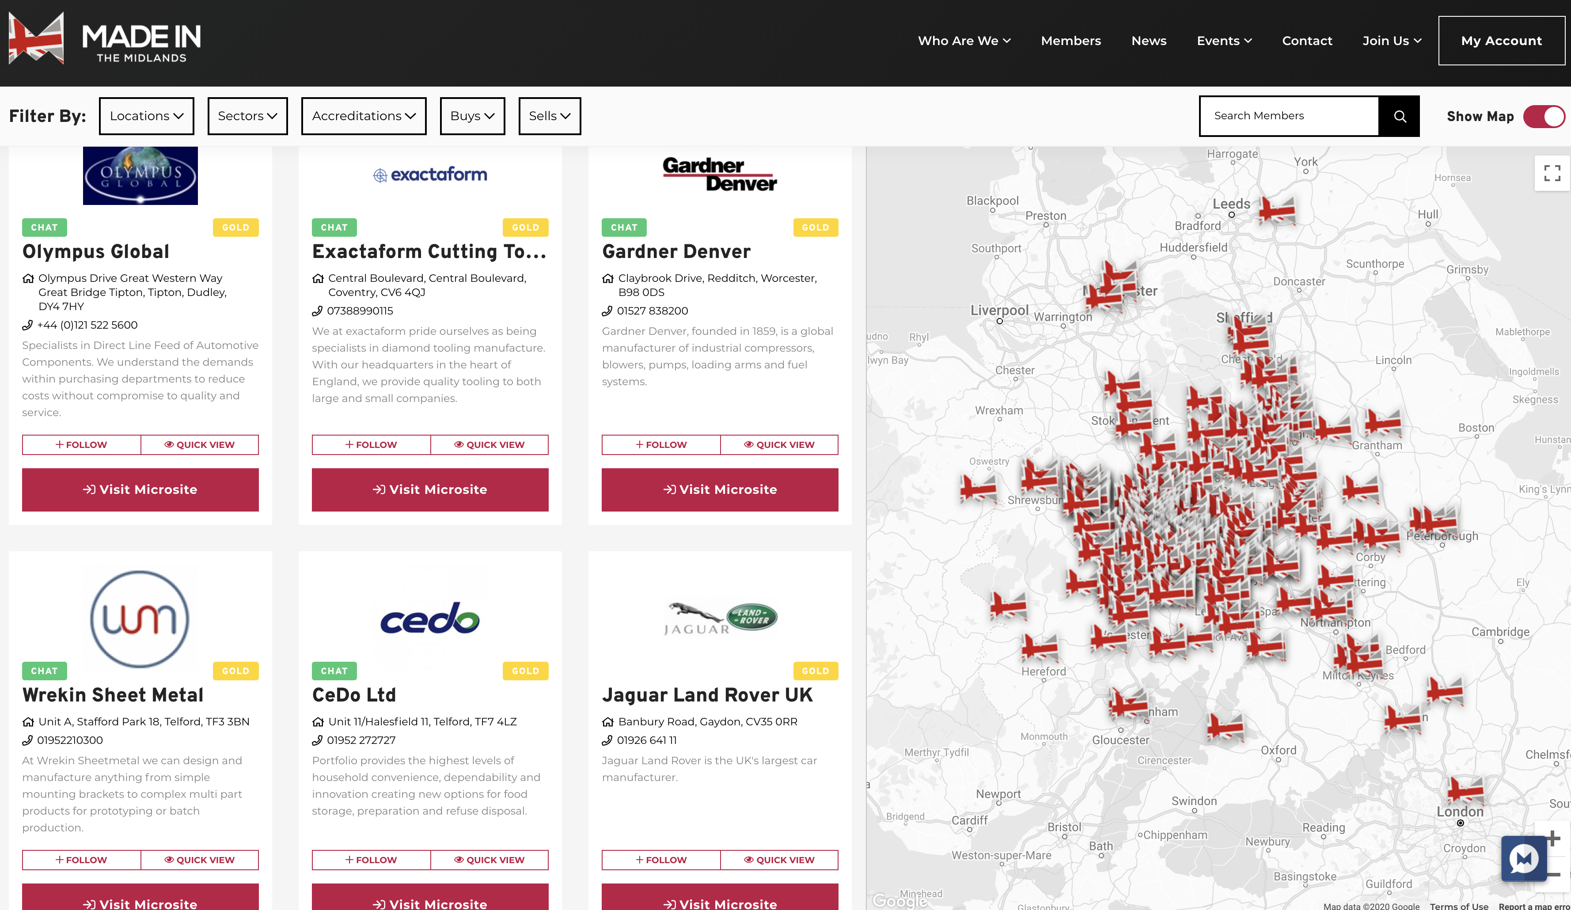Click the cedo logo
This screenshot has height=910, width=1571.
(x=430, y=618)
